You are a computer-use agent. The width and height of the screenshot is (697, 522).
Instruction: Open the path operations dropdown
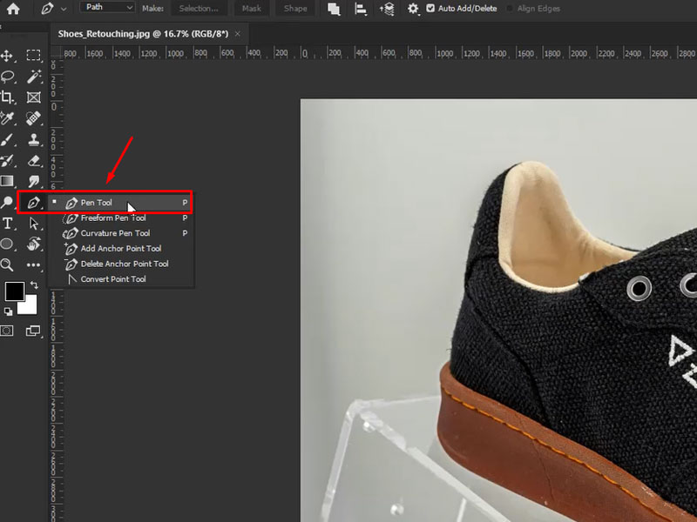(332, 8)
